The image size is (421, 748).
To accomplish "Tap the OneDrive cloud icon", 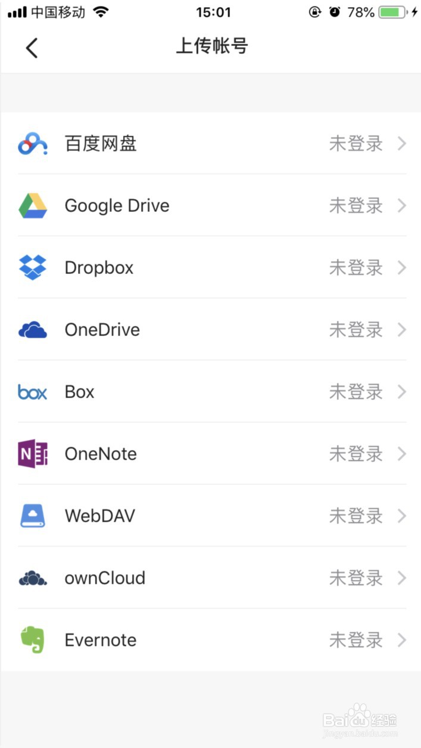I will tap(33, 330).
